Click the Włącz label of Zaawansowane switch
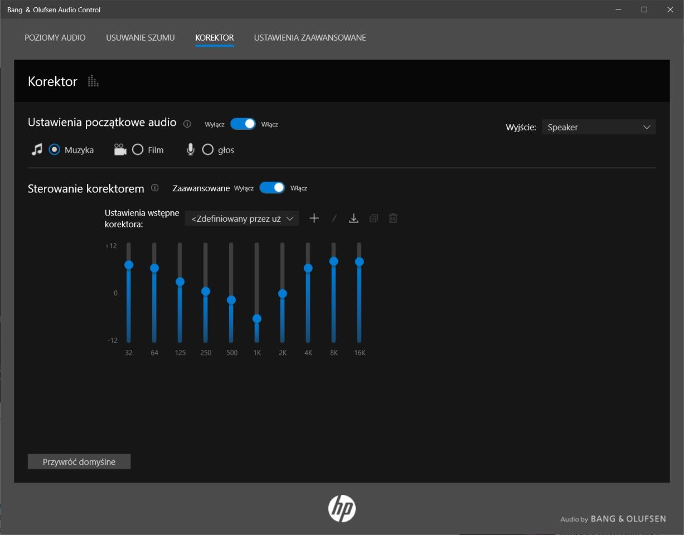This screenshot has width=684, height=535. click(x=299, y=188)
